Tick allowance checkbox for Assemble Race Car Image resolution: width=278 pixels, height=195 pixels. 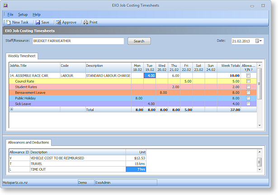coord(248,76)
